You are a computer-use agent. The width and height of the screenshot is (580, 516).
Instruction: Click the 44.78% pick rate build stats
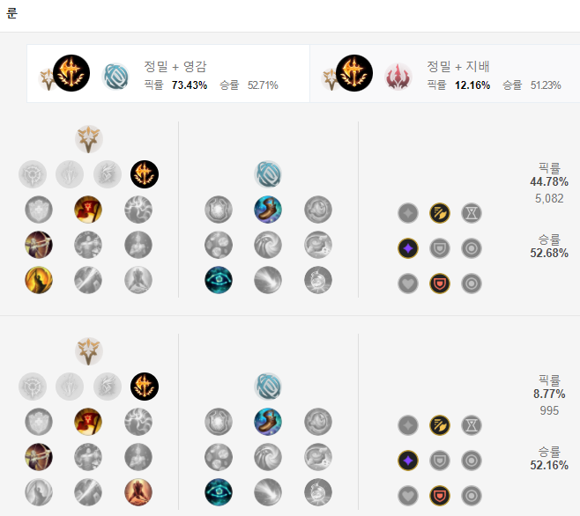549,182
